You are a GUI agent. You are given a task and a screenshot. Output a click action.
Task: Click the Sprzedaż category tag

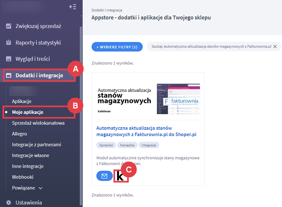(x=106, y=145)
